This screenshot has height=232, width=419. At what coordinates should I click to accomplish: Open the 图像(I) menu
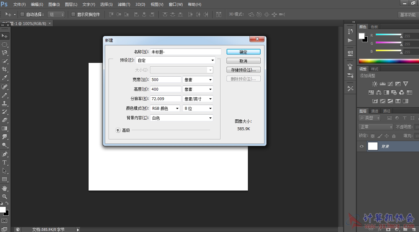pyautogui.click(x=54, y=4)
